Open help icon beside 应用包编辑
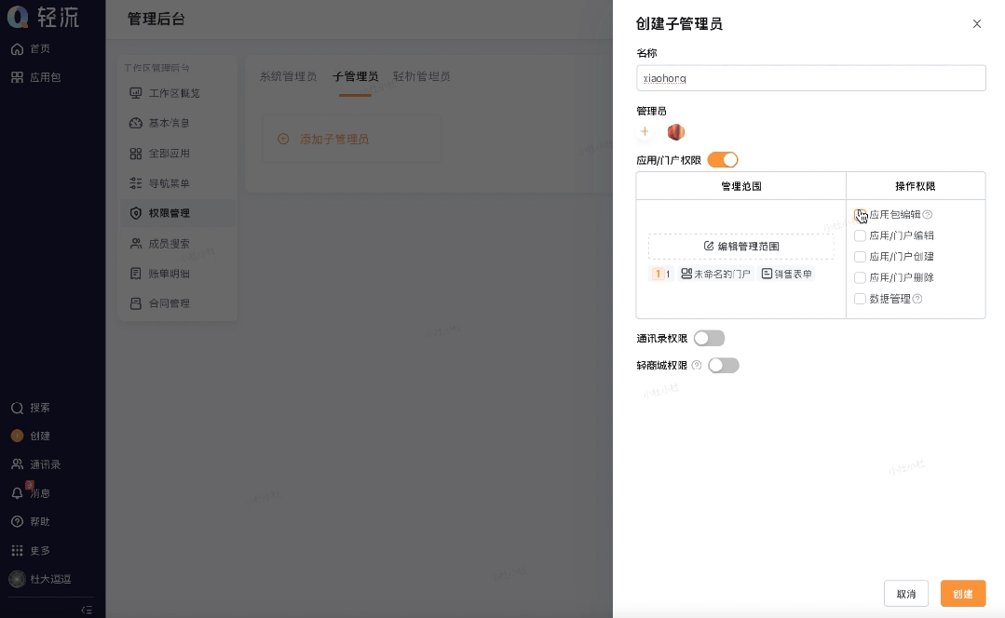Image resolution: width=1005 pixels, height=618 pixels. (928, 215)
